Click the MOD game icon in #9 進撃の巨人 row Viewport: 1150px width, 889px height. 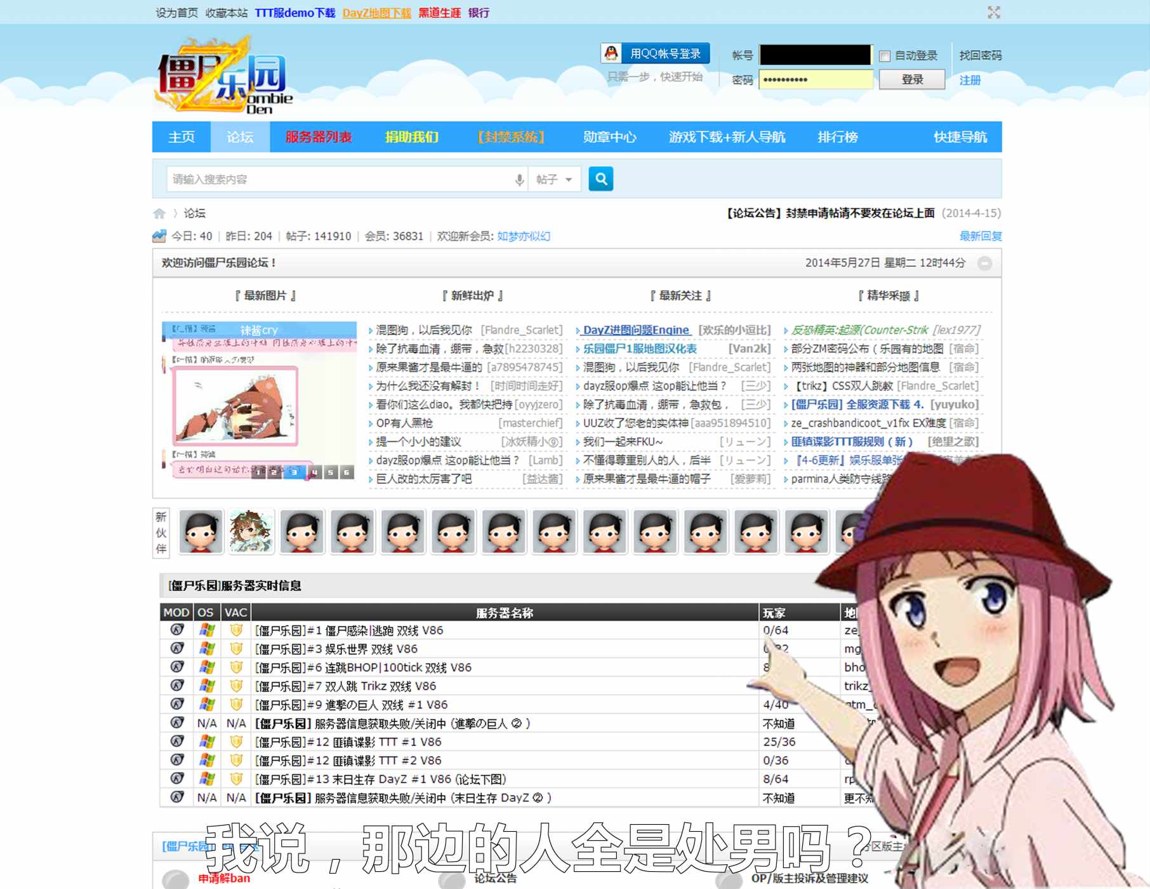tap(176, 704)
